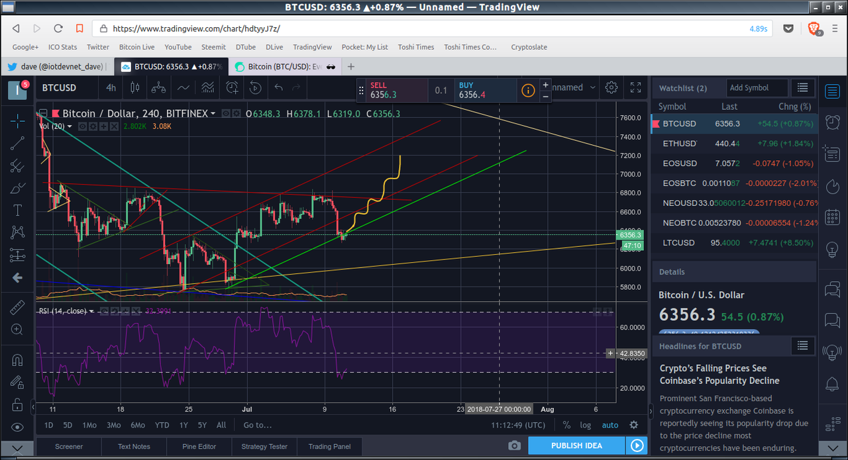Open the Strategy Tester tab

coord(264,446)
